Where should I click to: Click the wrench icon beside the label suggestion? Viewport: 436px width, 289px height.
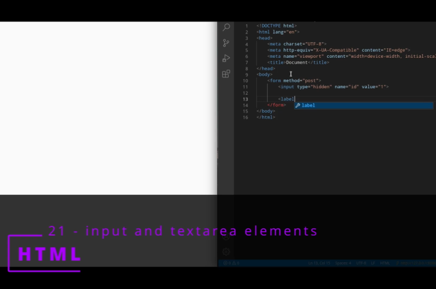tap(297, 105)
